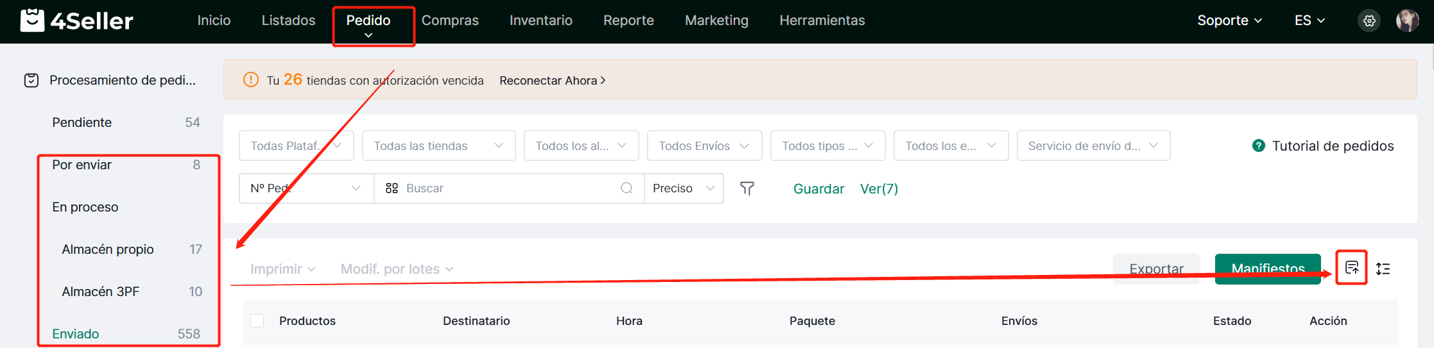1434x348 pixels.
Task: Open the ES language selector
Action: coord(1309,21)
